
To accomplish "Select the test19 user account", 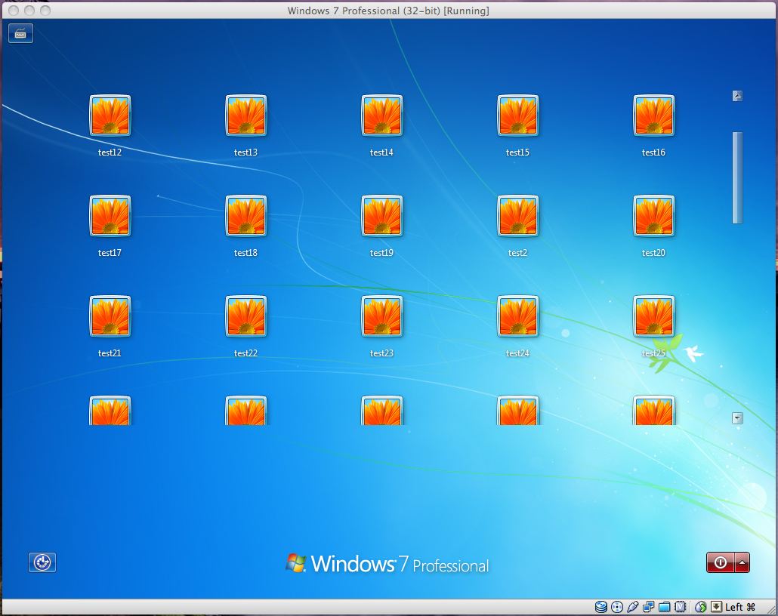I will click(x=382, y=217).
